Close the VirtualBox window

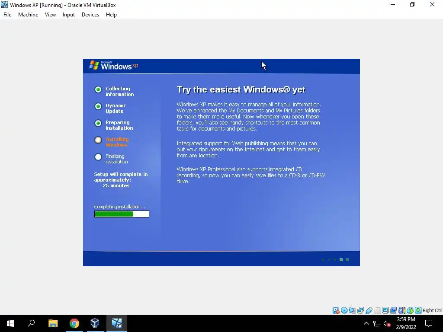tap(432, 5)
